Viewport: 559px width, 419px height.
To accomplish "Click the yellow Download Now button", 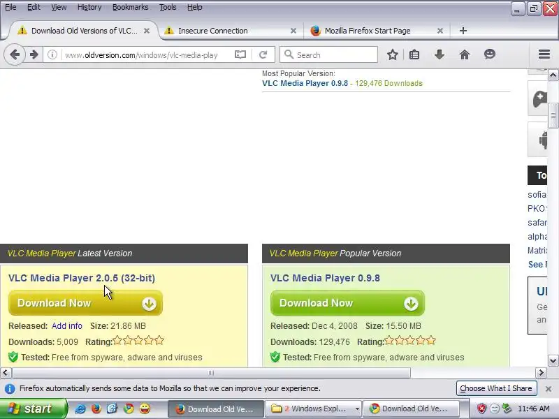I will tap(85, 303).
